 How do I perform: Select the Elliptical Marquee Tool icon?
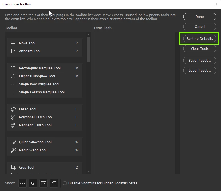click(x=13, y=76)
